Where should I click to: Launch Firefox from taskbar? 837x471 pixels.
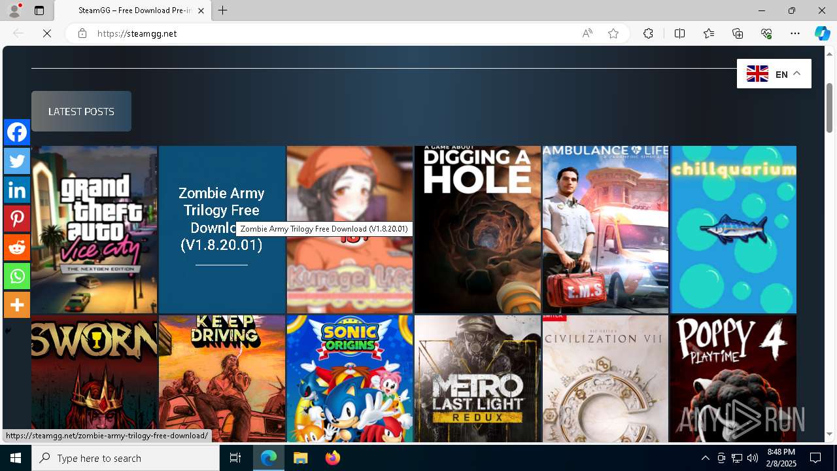[332, 458]
